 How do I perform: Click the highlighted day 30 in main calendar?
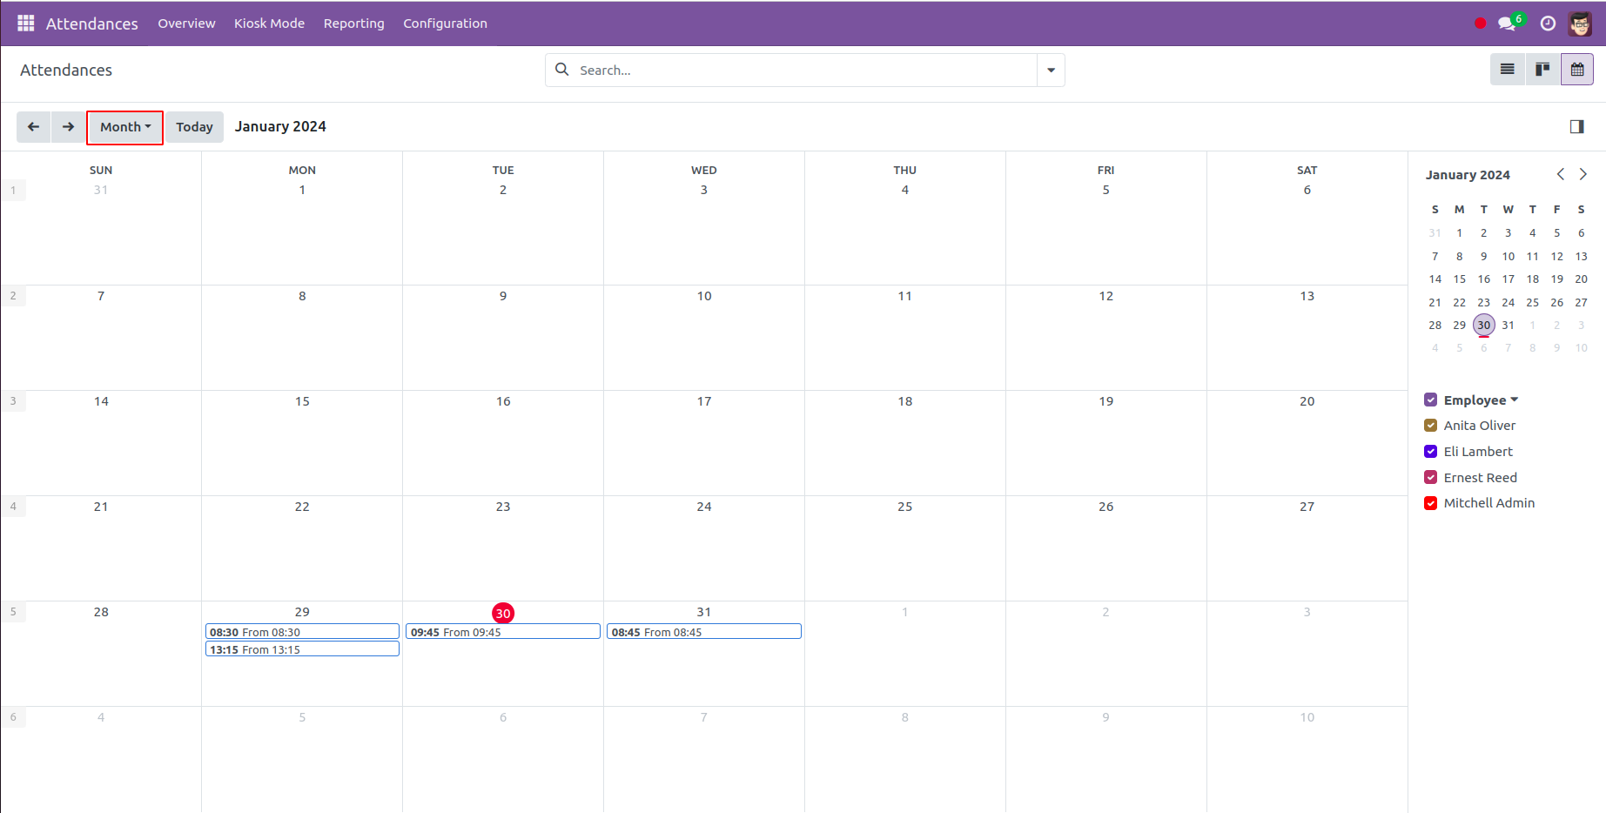pos(503,613)
